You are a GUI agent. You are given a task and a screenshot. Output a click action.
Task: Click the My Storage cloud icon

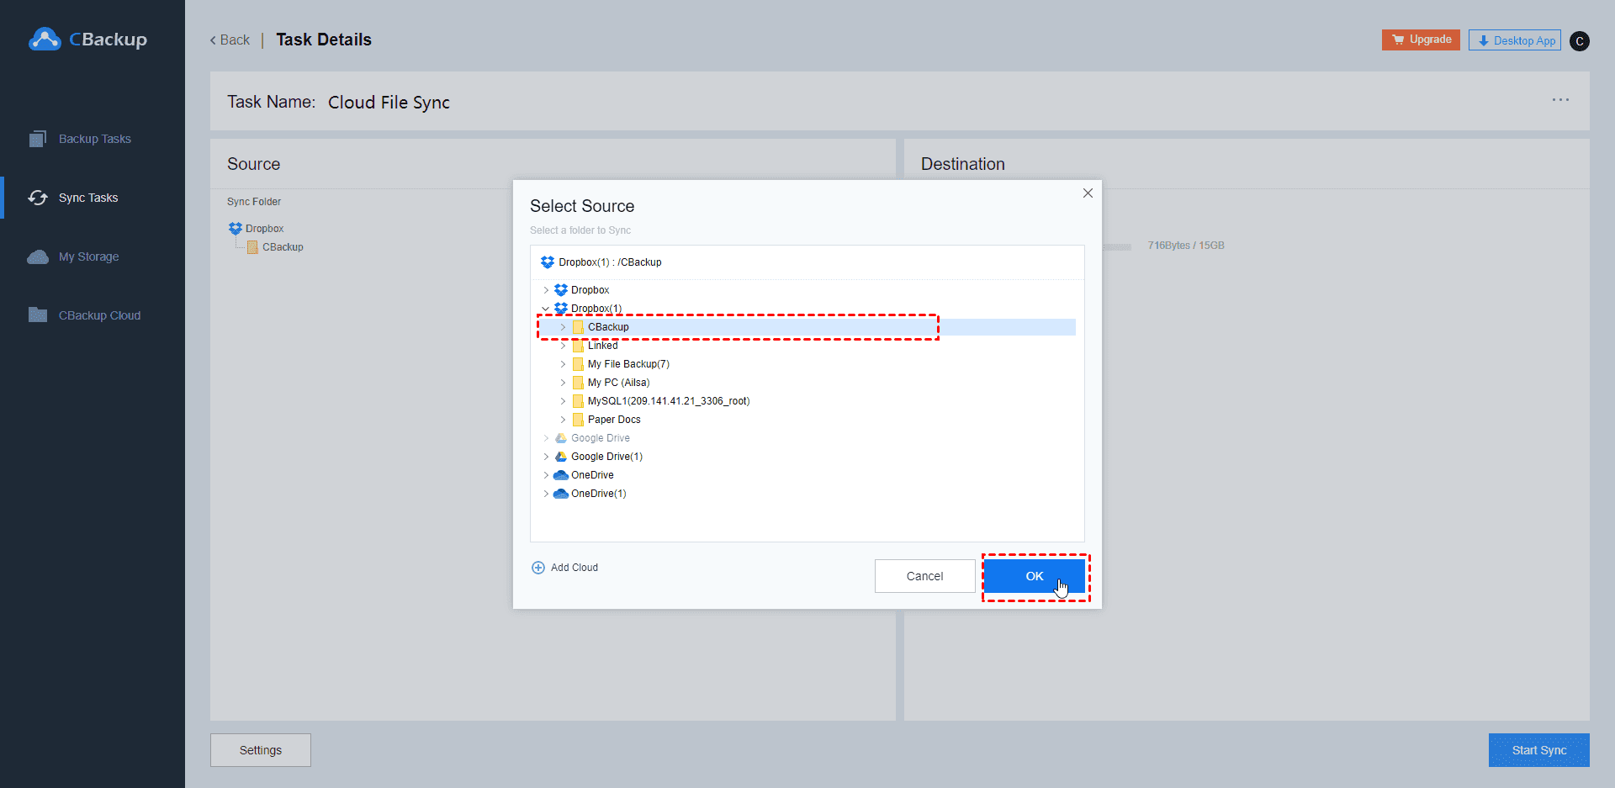[38, 256]
